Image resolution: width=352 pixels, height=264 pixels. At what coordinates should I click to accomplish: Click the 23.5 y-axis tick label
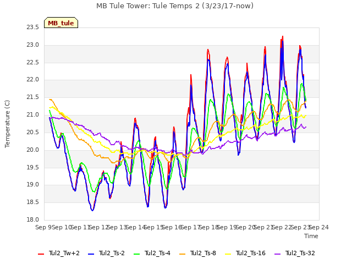[x=33, y=28]
